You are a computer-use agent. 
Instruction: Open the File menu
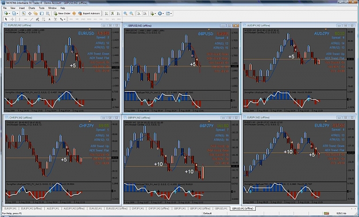click(5, 8)
